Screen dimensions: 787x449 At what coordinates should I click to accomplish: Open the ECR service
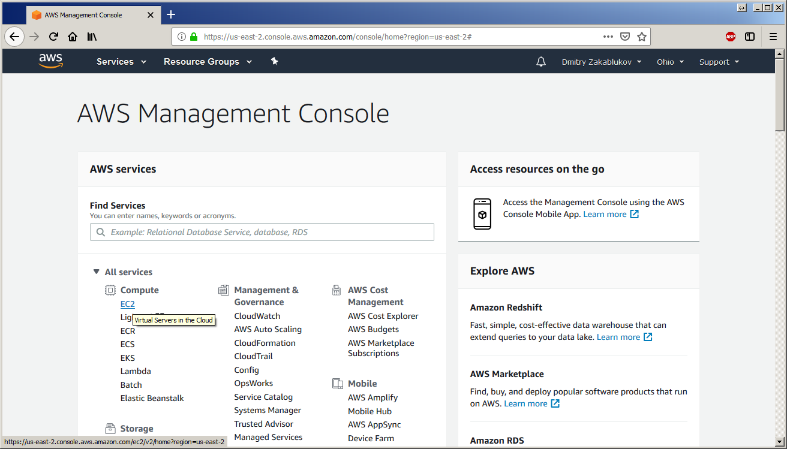pos(128,331)
